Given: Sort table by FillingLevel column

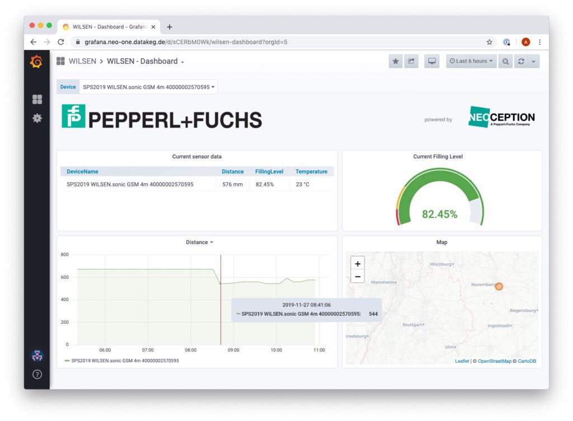Looking at the screenshot, I should (269, 171).
